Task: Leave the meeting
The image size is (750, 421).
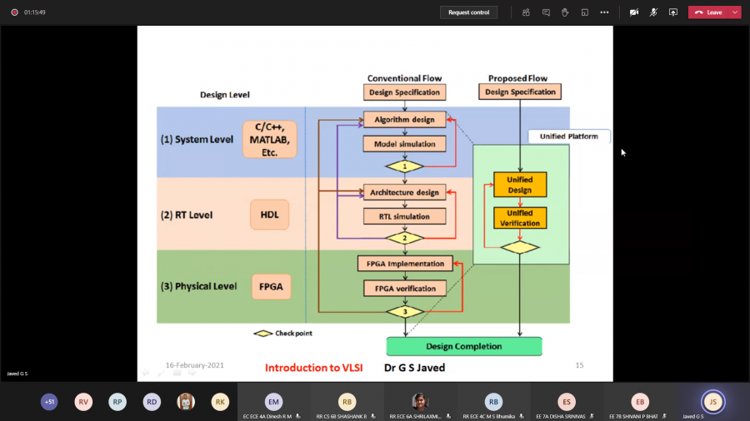Action: (708, 12)
